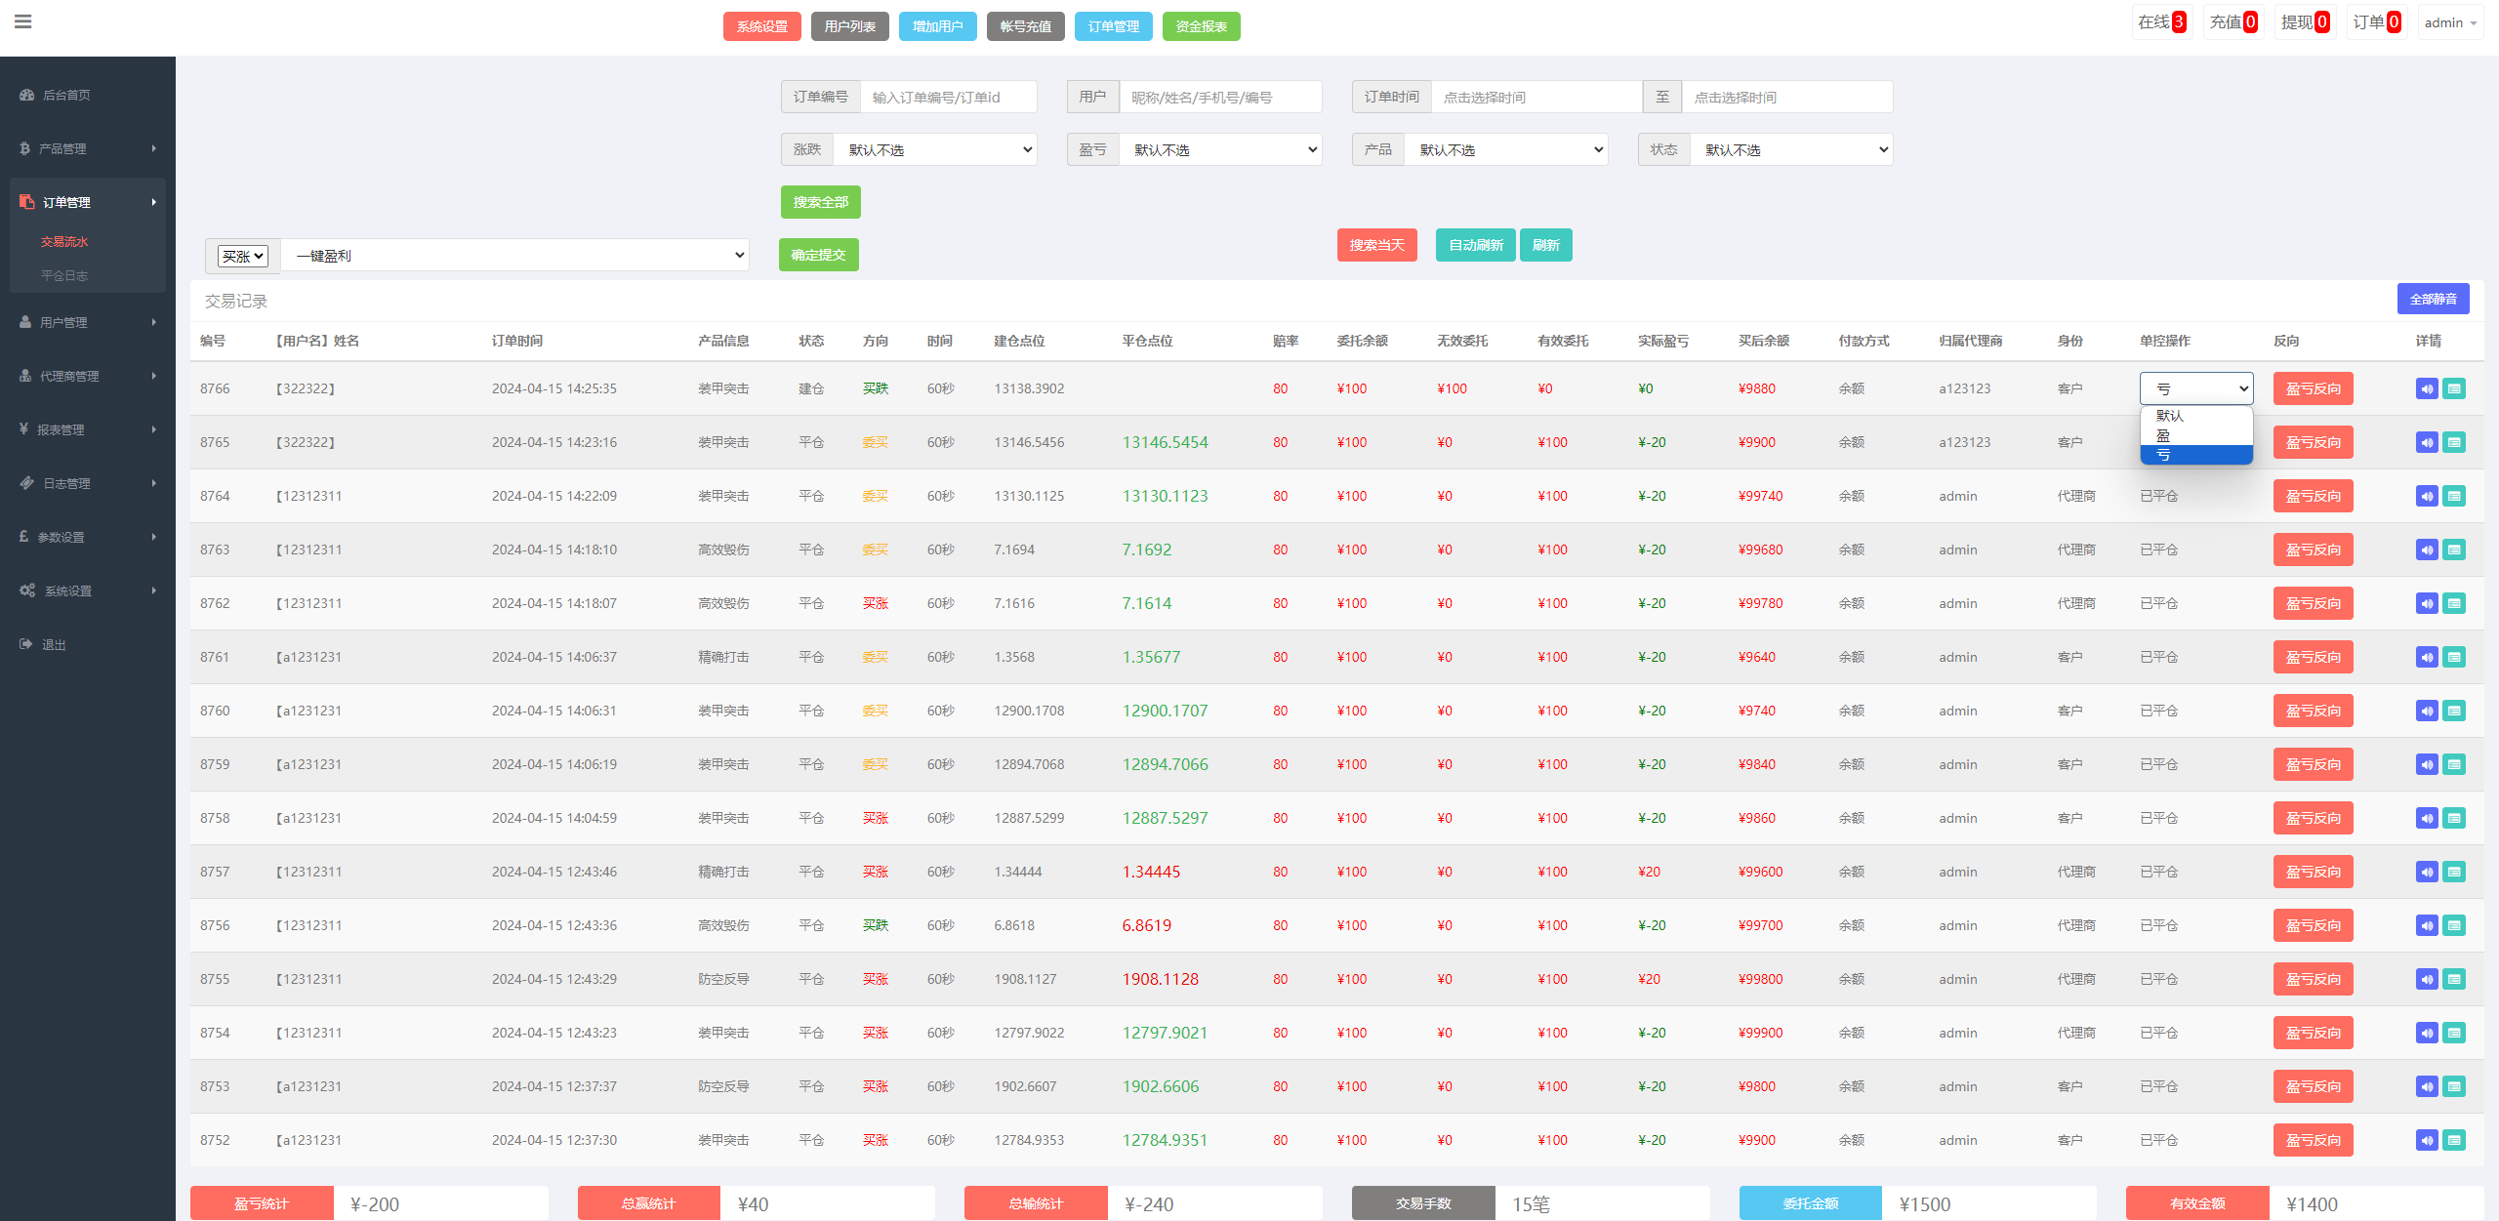This screenshot has height=1221, width=2499.
Task: Open the detail icon for order 8765
Action: tap(2454, 442)
